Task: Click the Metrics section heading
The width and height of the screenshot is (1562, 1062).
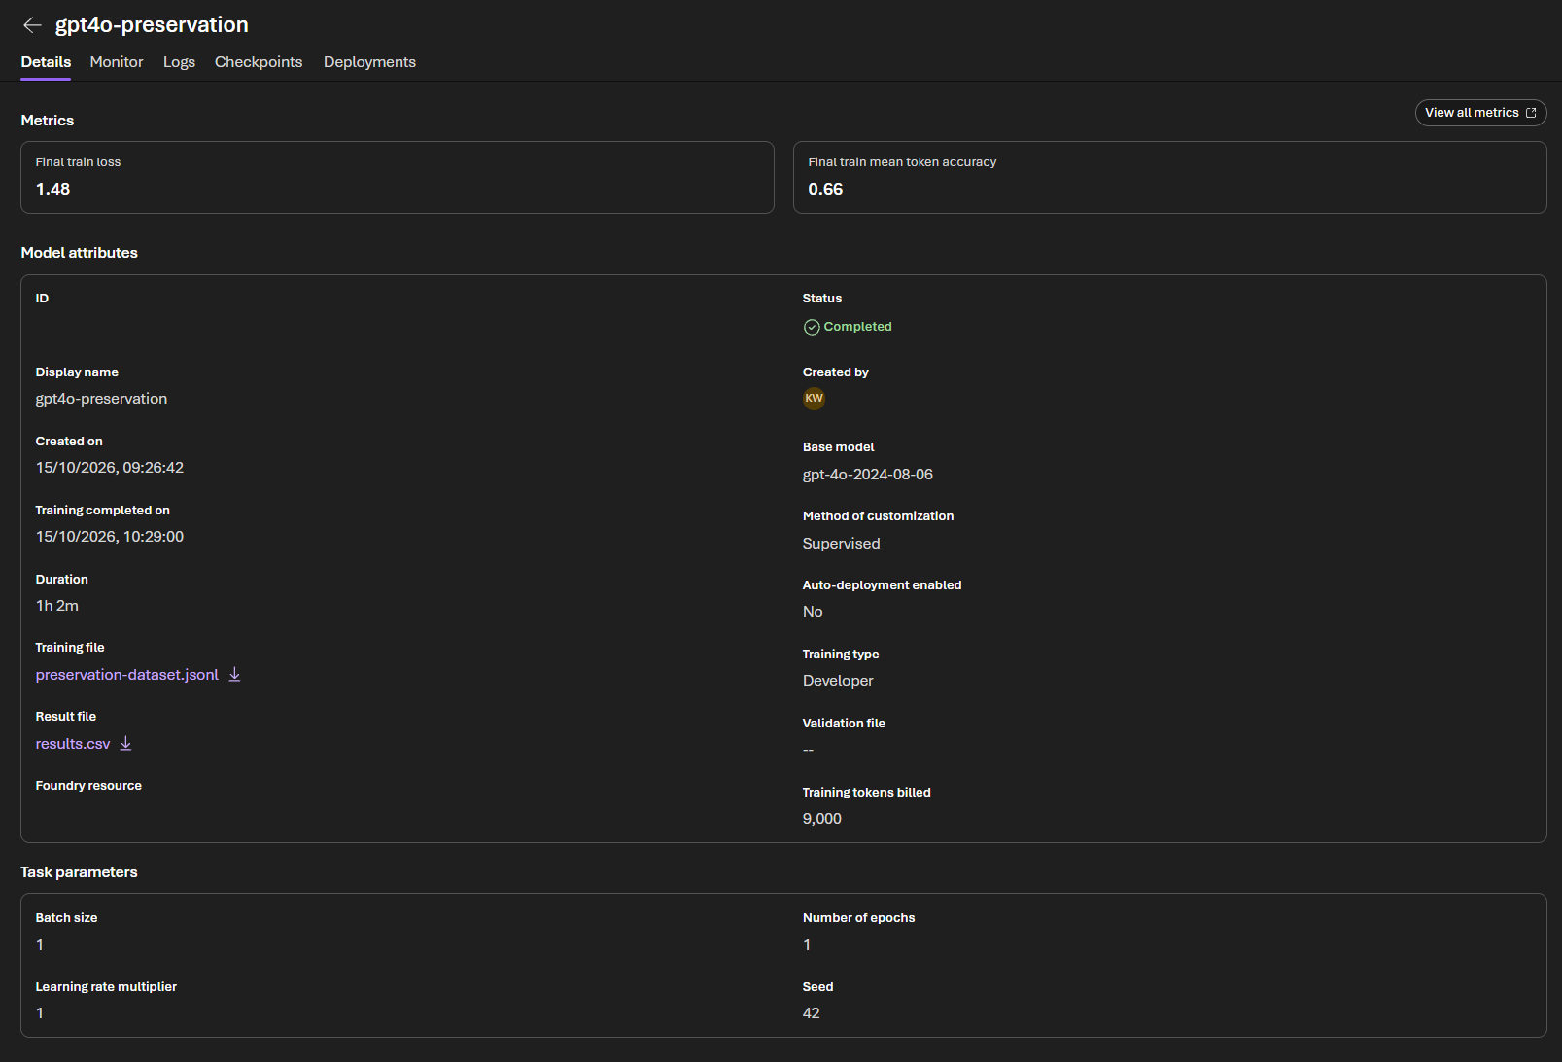Action: 48,121
